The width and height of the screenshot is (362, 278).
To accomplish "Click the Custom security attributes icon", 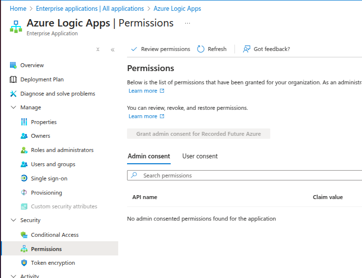I will (x=24, y=206).
